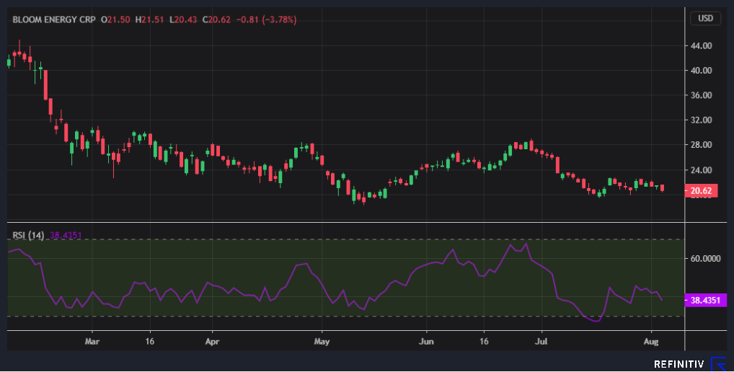Click the 36.00 price axis label
Screen dimensions: 734x372
coord(701,95)
